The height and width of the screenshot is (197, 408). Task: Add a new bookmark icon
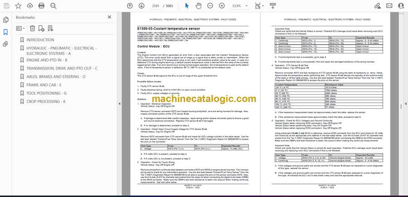41,29
